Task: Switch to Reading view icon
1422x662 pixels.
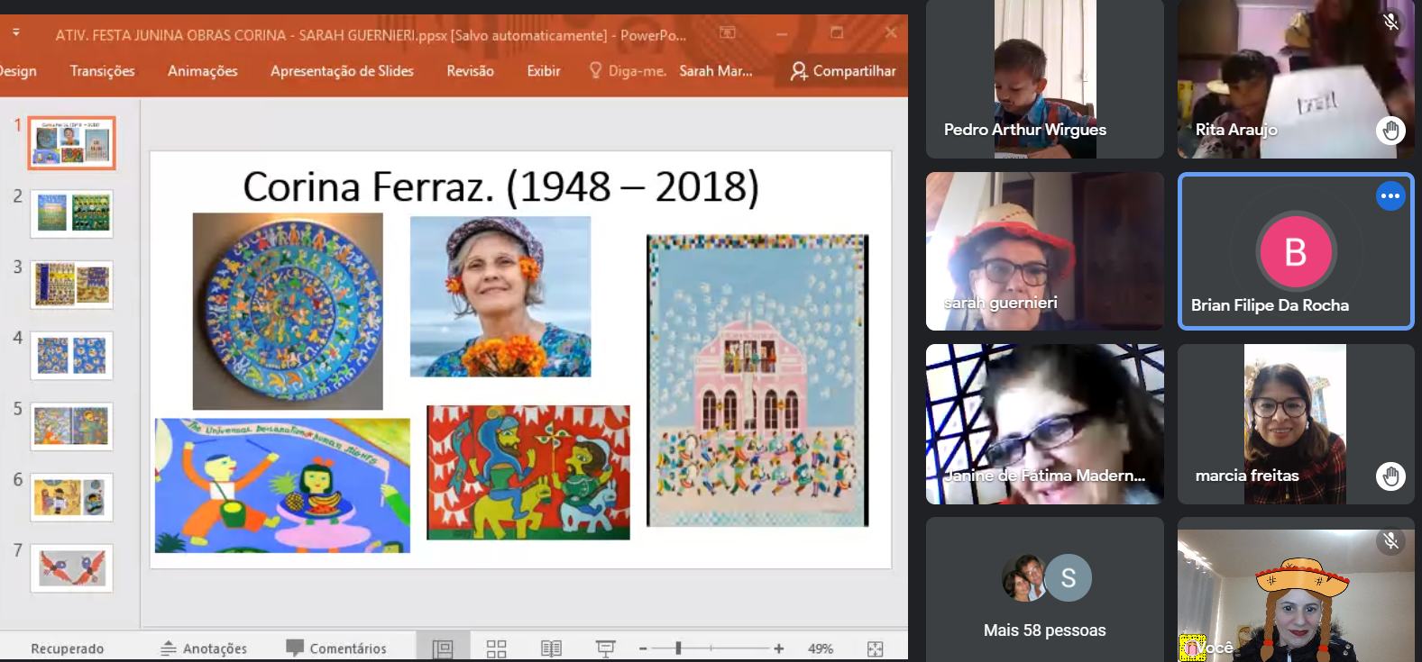Action: pos(551,648)
